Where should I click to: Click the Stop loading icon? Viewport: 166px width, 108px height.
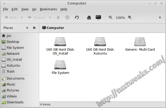pos(67,18)
